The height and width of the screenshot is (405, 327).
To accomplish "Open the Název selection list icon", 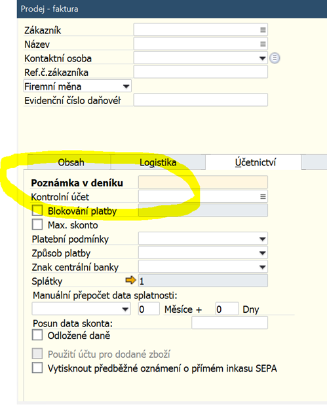I will (263, 44).
